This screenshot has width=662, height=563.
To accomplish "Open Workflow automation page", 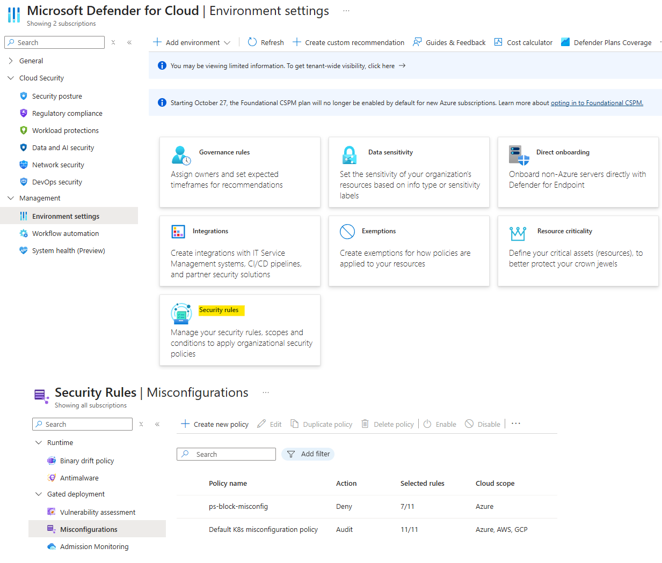I will (66, 233).
